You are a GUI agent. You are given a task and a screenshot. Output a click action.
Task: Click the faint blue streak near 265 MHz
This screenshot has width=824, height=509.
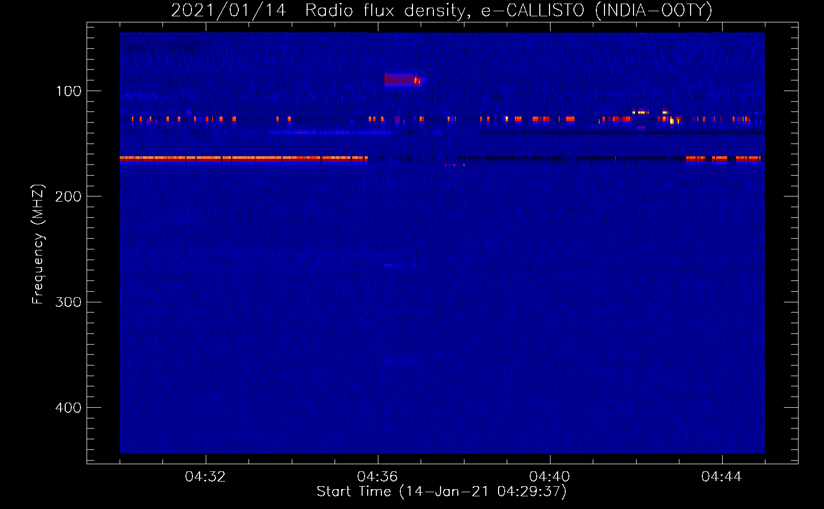[x=400, y=265]
